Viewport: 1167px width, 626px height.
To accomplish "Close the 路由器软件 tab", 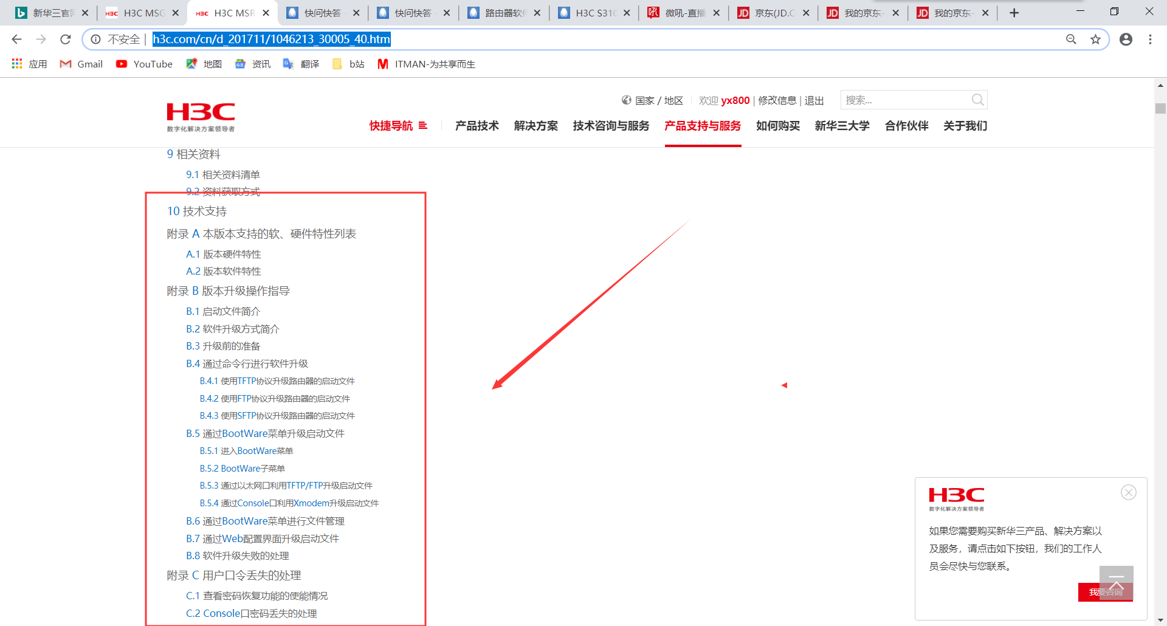I will pos(537,13).
